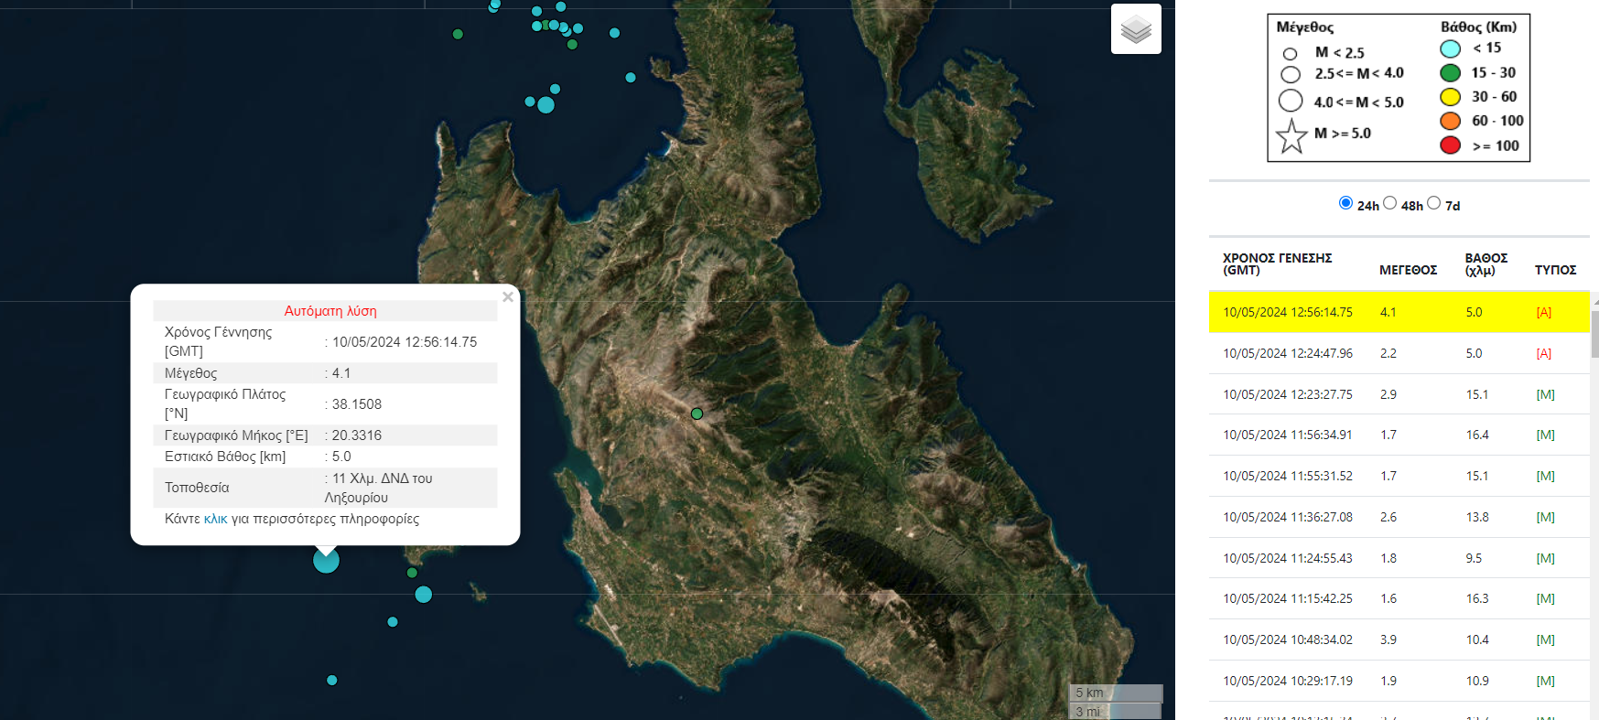Open the map layers switcher
Image resolution: width=1599 pixels, height=720 pixels.
pos(1136,29)
